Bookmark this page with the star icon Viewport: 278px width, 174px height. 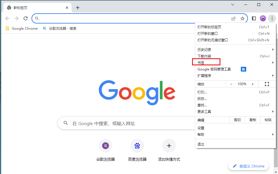242,18
